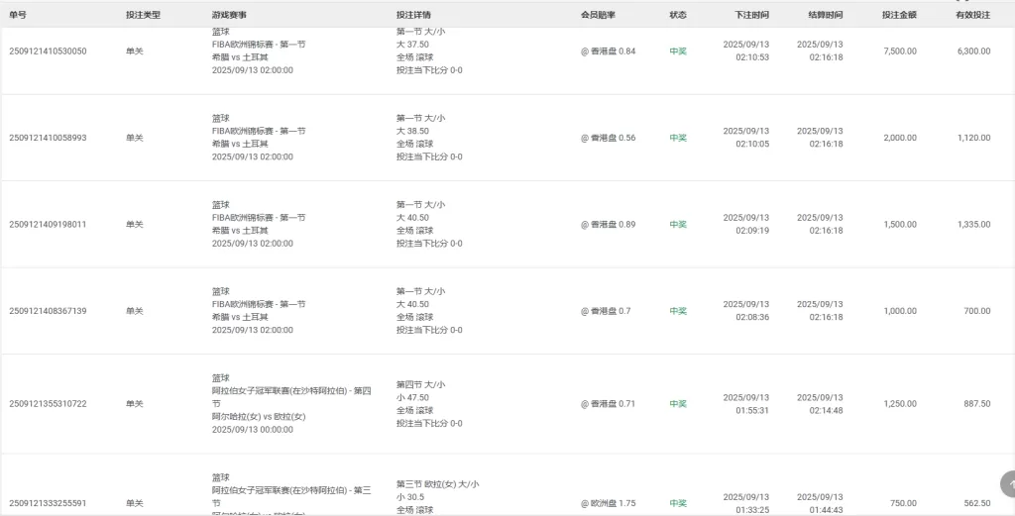The width and height of the screenshot is (1015, 516).
Task: Select order number 2509121410058993
Action: pos(48,138)
